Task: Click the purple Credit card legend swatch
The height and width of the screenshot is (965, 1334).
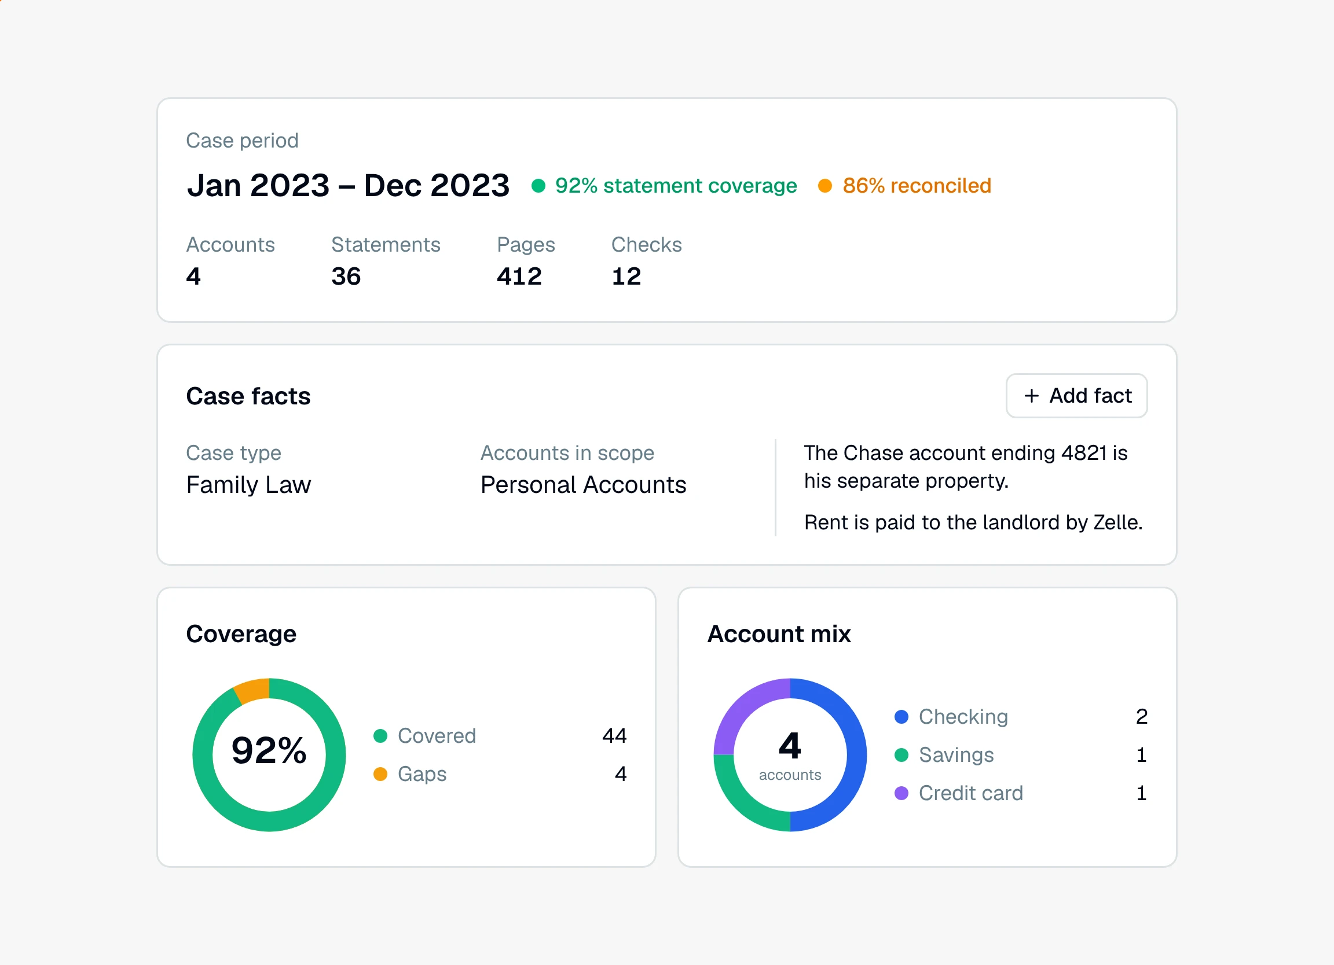Action: (x=901, y=793)
